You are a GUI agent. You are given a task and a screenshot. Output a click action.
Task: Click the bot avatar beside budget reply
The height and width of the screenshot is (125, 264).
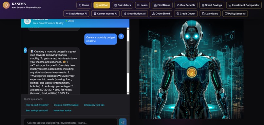(25, 50)
